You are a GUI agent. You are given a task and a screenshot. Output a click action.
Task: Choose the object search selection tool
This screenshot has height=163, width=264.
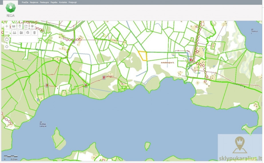click(x=28, y=33)
